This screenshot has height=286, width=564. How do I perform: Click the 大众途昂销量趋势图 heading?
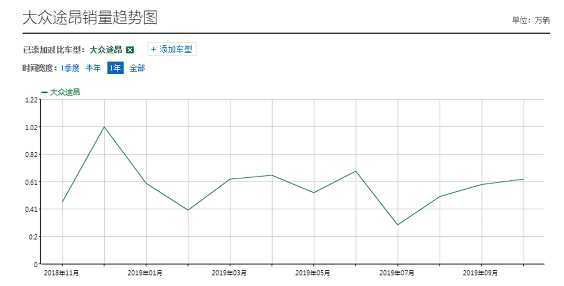(x=90, y=17)
